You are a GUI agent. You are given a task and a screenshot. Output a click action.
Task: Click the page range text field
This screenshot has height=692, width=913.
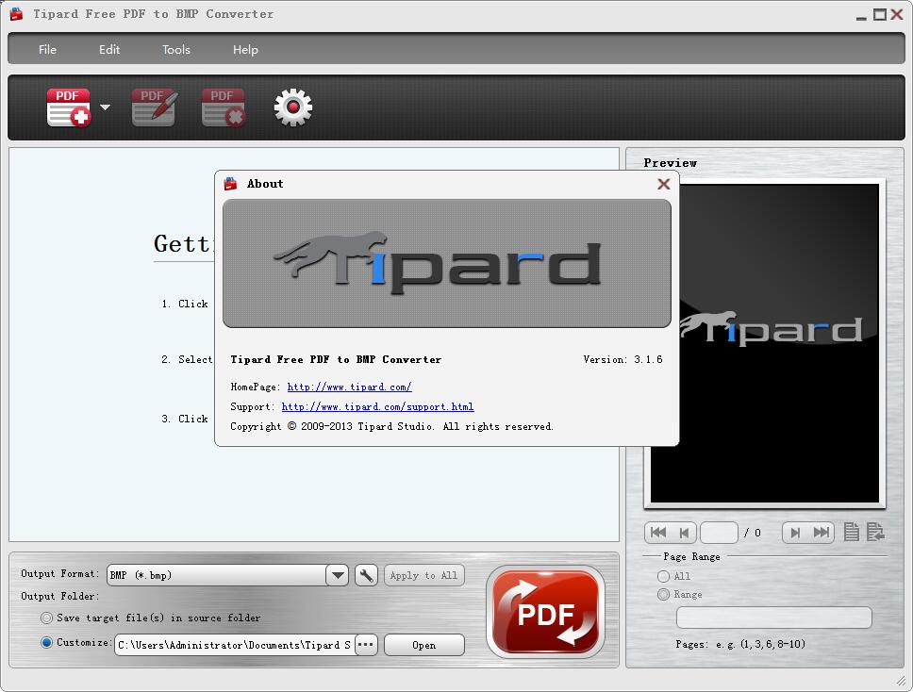[x=773, y=617]
